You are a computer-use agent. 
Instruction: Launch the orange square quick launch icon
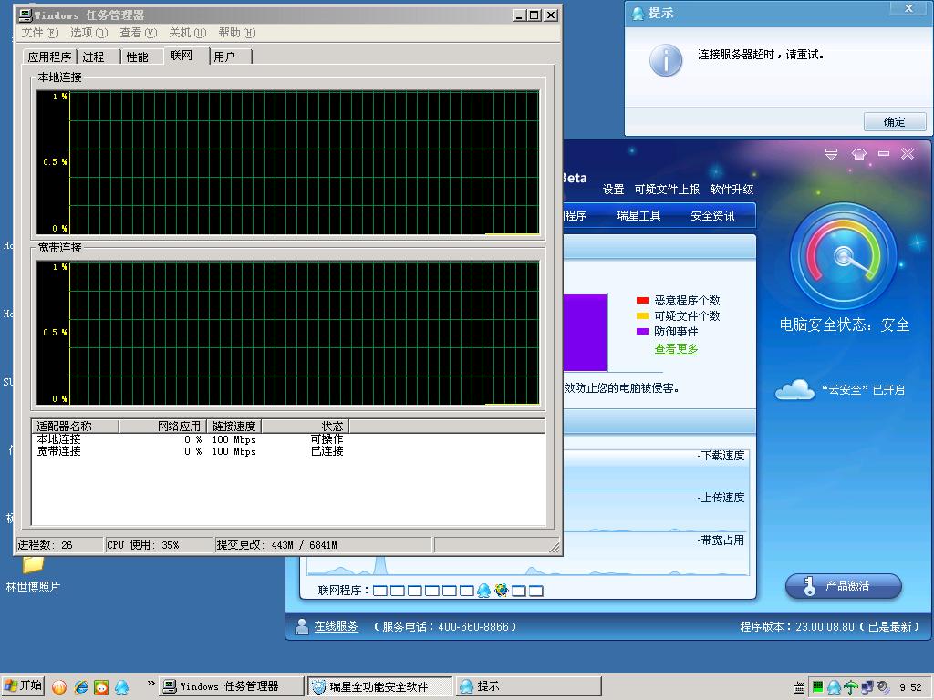pos(101,686)
